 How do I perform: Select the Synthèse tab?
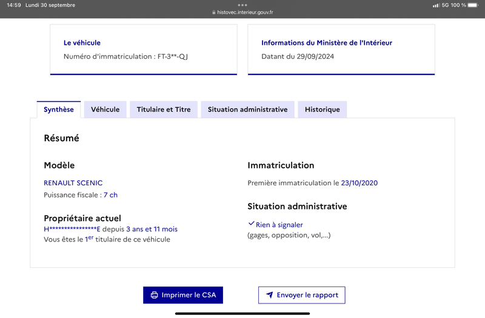[x=59, y=110]
